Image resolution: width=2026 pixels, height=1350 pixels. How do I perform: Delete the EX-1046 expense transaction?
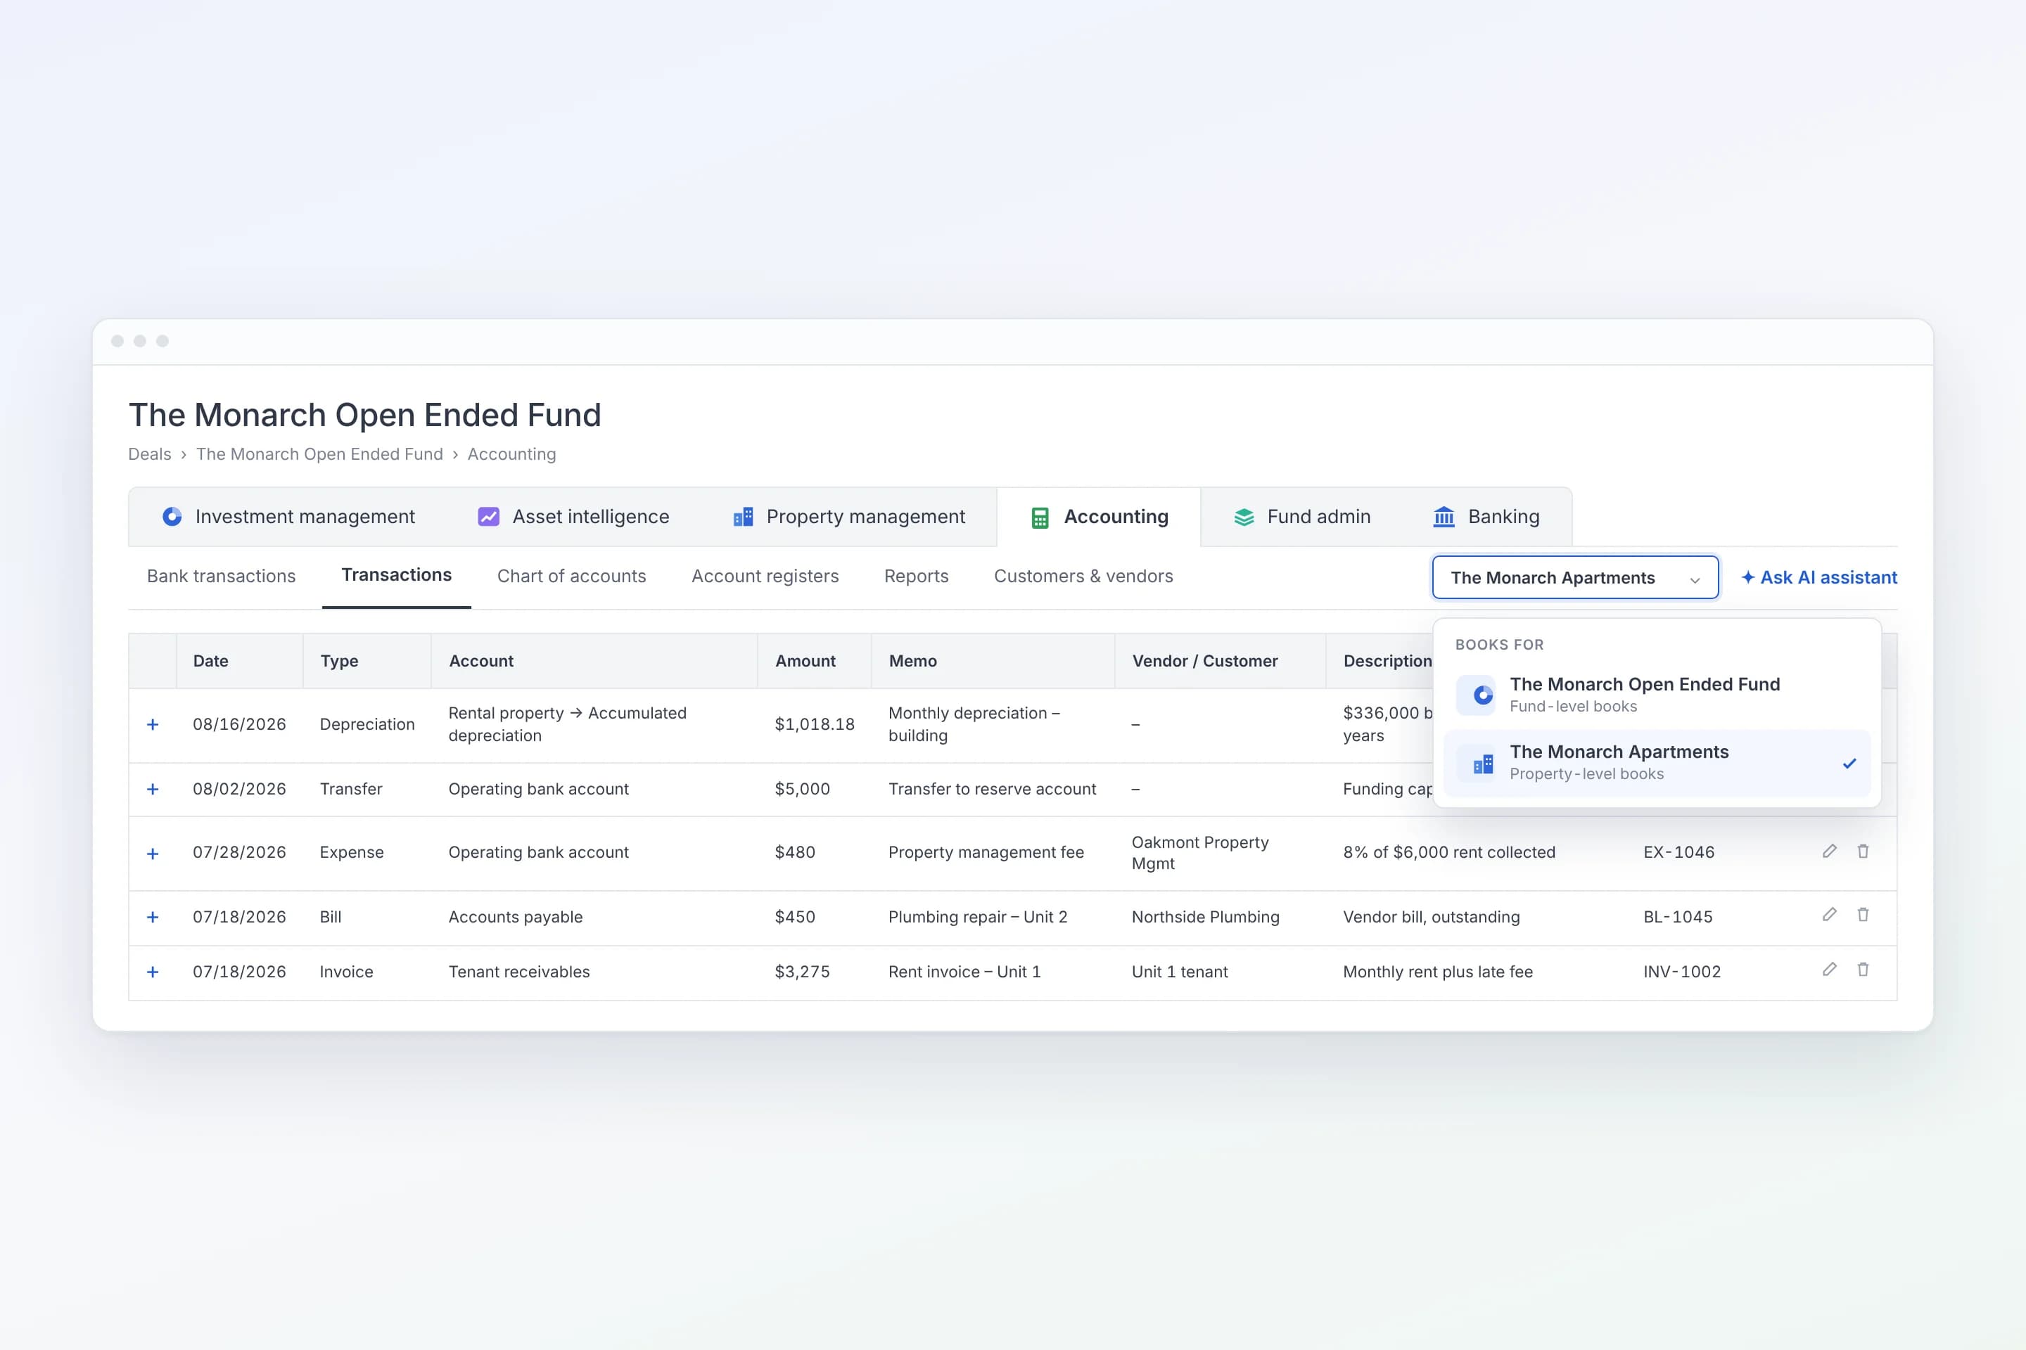[1863, 851]
